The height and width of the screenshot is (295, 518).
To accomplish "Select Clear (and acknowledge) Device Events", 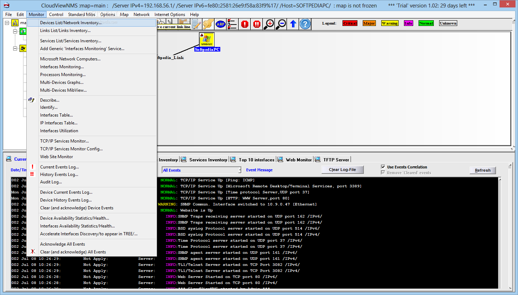I will point(92,208).
